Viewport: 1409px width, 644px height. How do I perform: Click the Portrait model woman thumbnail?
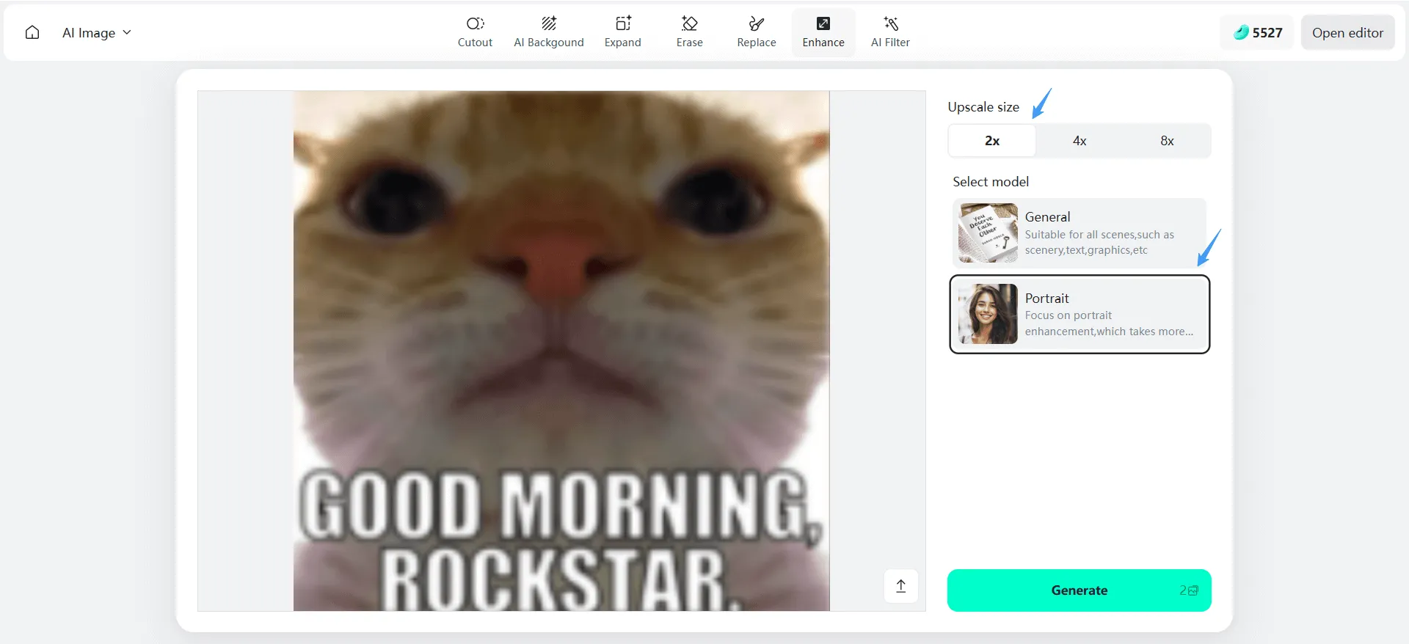988,314
